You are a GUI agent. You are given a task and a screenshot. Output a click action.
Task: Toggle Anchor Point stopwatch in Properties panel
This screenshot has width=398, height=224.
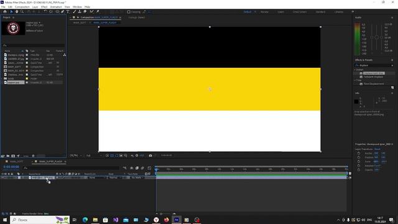pos(359,153)
